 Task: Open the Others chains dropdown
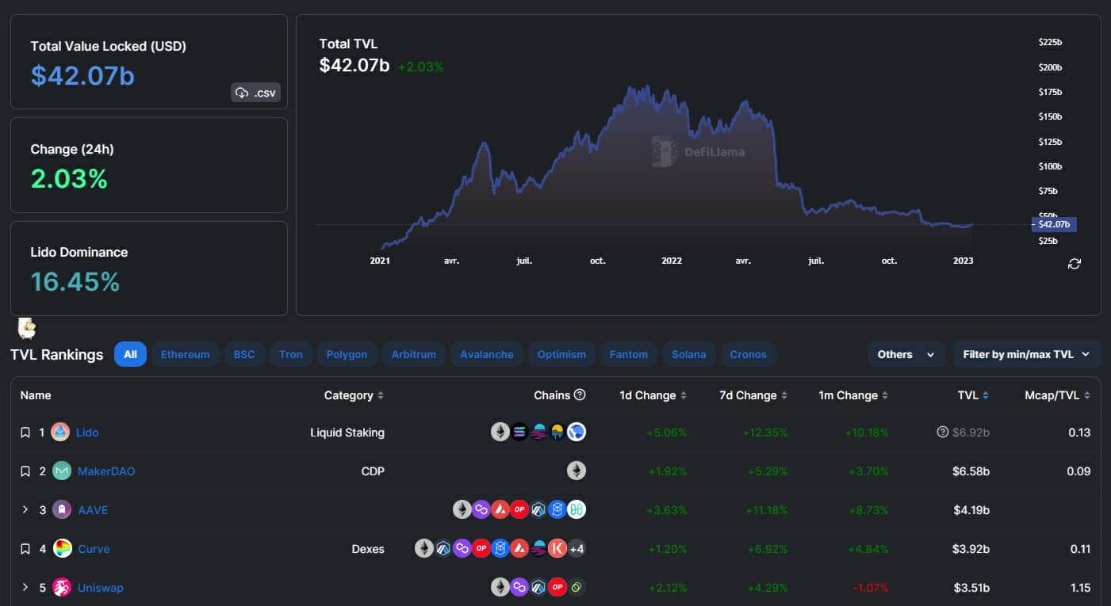pos(906,354)
